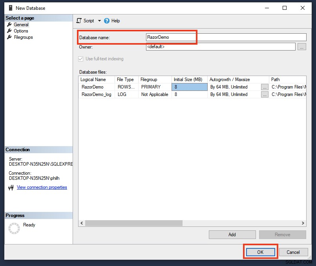Click the Logical Name column header
This screenshot has height=266, width=316.
pyautogui.click(x=97, y=80)
